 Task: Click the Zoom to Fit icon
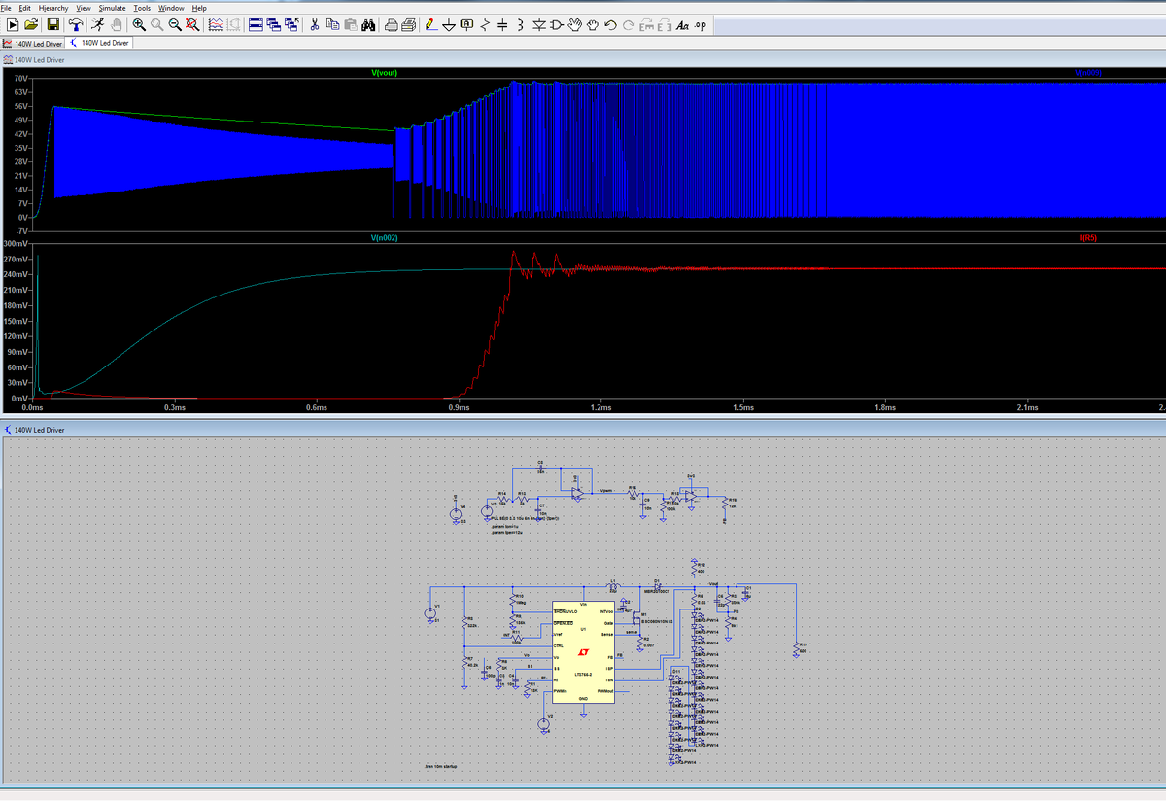coord(193,24)
